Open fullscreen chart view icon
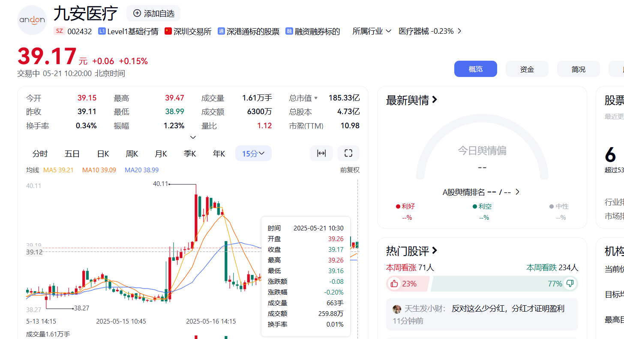 348,153
